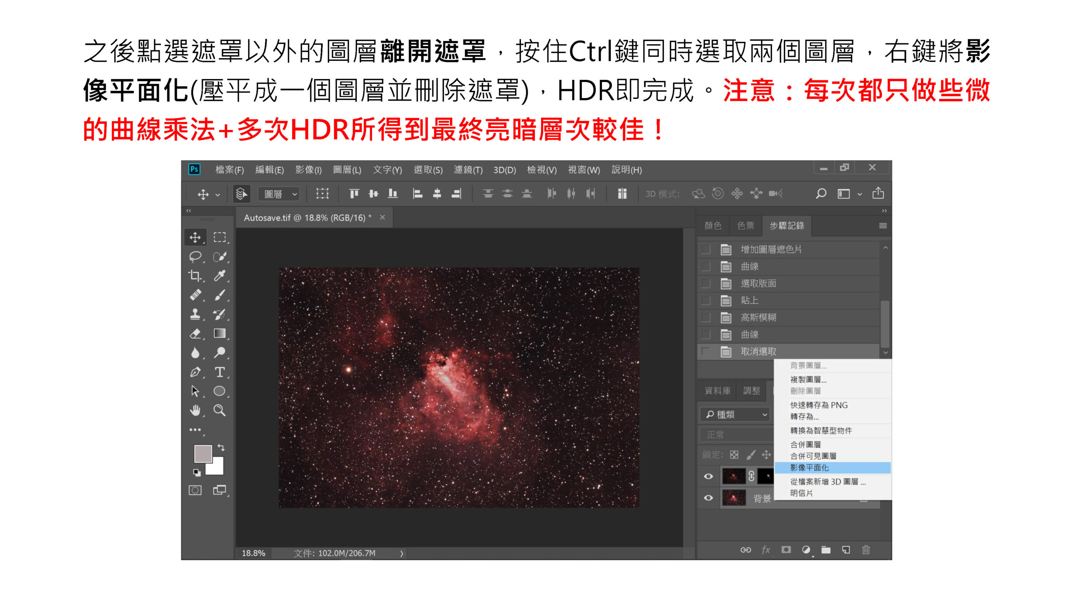This screenshot has width=1073, height=603.
Task: Select the Crop tool
Action: pyautogui.click(x=196, y=275)
